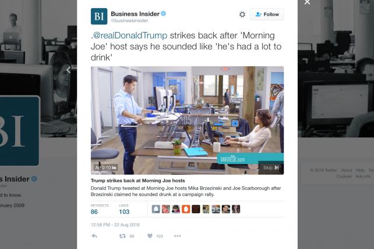The image size is (374, 249).
Task: Click the orange egg avatar thumbnail
Action: (x=186, y=209)
